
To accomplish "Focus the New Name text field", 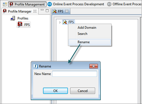I will pyautogui.click(x=75, y=74).
